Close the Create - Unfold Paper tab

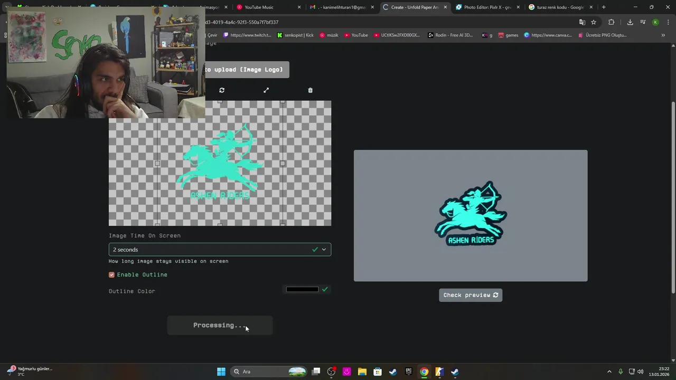click(x=445, y=7)
